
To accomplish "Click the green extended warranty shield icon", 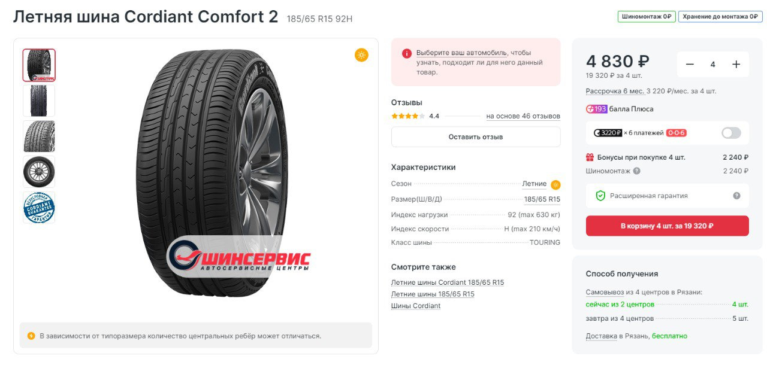I will [x=600, y=196].
